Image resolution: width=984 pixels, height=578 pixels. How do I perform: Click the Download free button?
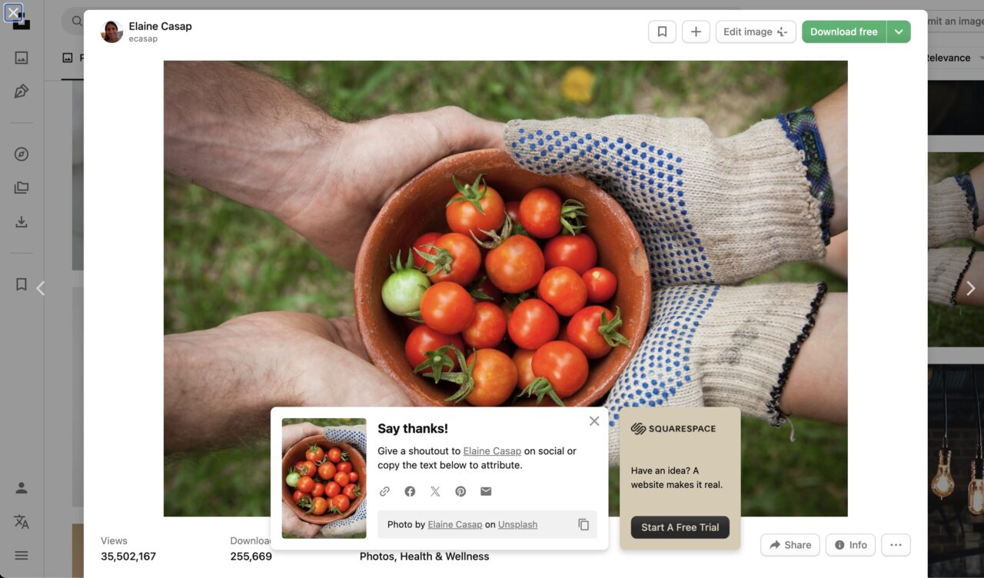pyautogui.click(x=843, y=32)
